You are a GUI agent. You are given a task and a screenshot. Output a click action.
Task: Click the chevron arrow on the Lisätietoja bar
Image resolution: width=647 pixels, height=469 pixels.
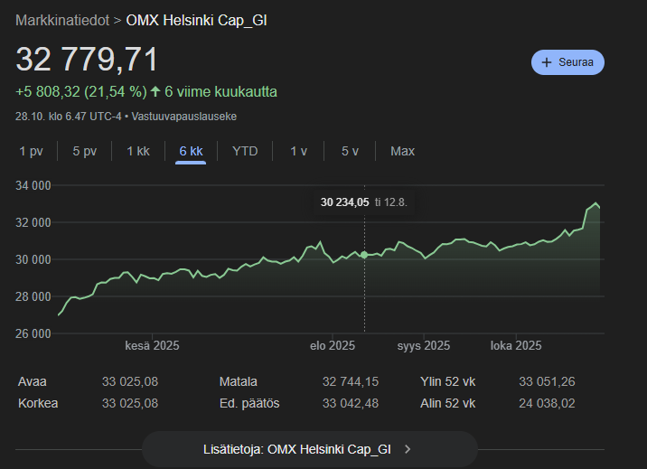[x=408, y=448]
